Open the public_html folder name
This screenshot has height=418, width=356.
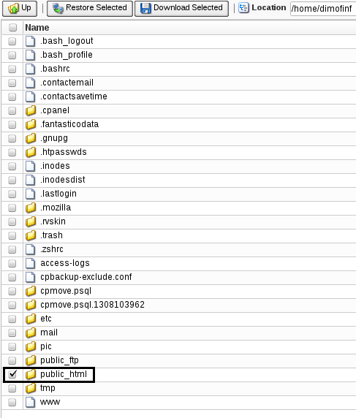(64, 374)
